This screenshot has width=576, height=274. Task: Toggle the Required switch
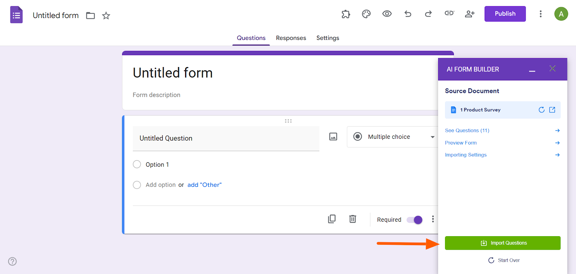414,220
